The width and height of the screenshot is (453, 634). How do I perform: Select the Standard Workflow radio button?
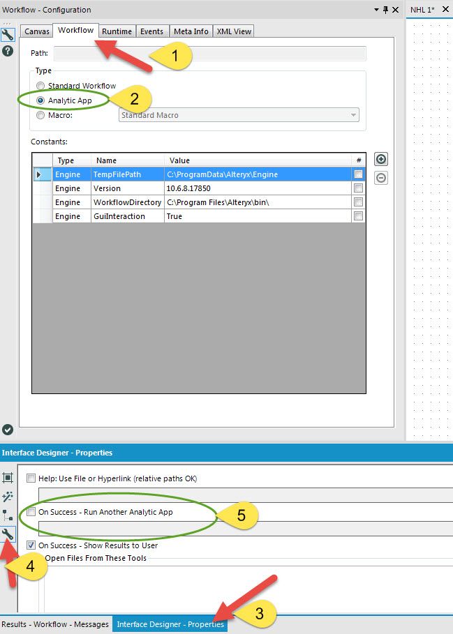[x=40, y=86]
